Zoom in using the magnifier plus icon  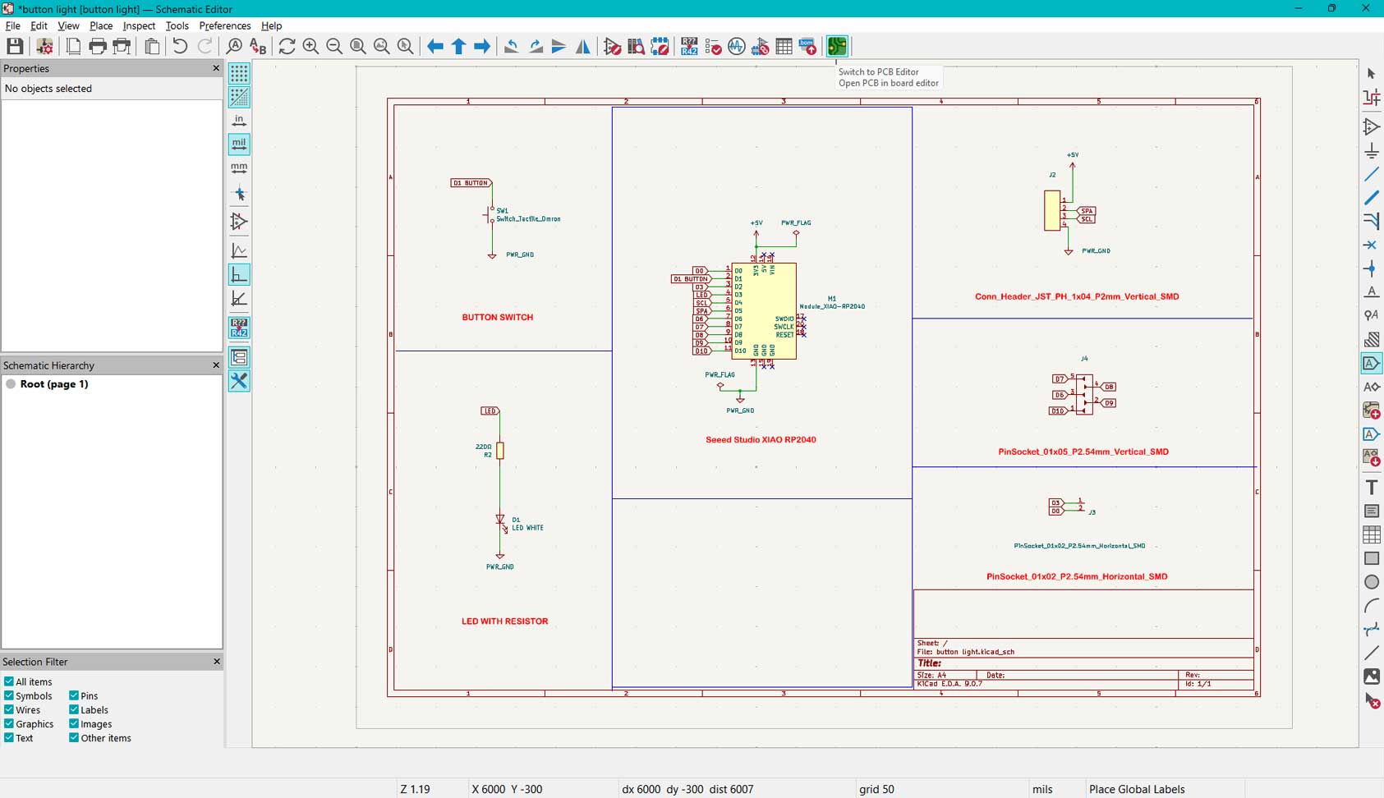tap(310, 46)
